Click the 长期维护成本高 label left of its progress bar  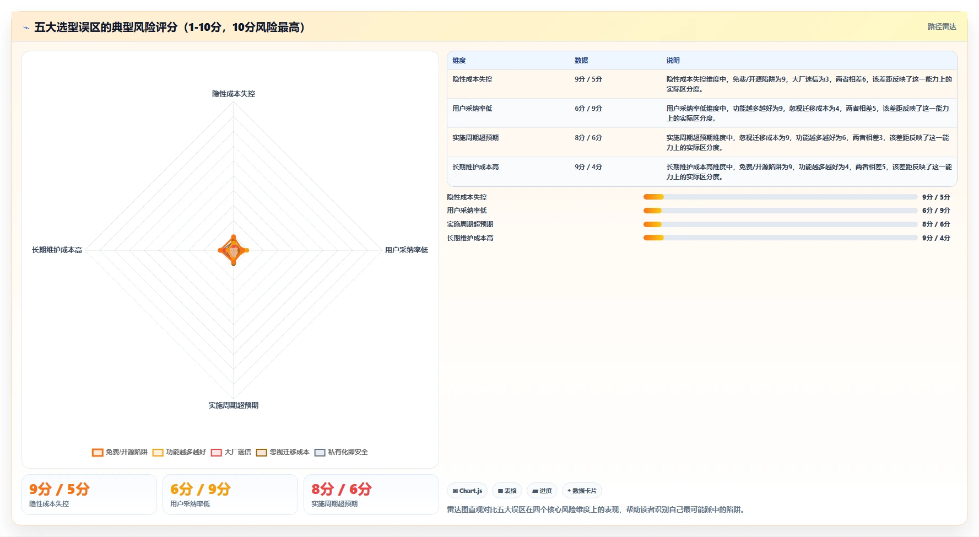click(x=470, y=238)
